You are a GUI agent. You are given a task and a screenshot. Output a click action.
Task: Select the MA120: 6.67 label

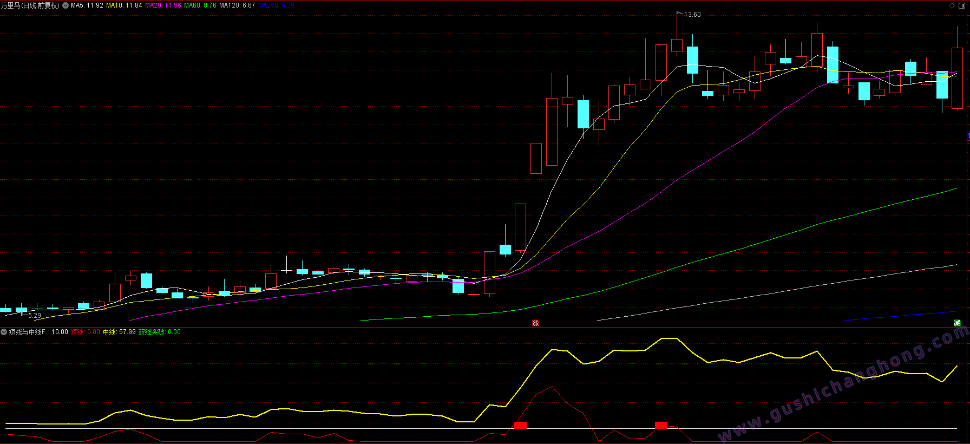pyautogui.click(x=237, y=5)
